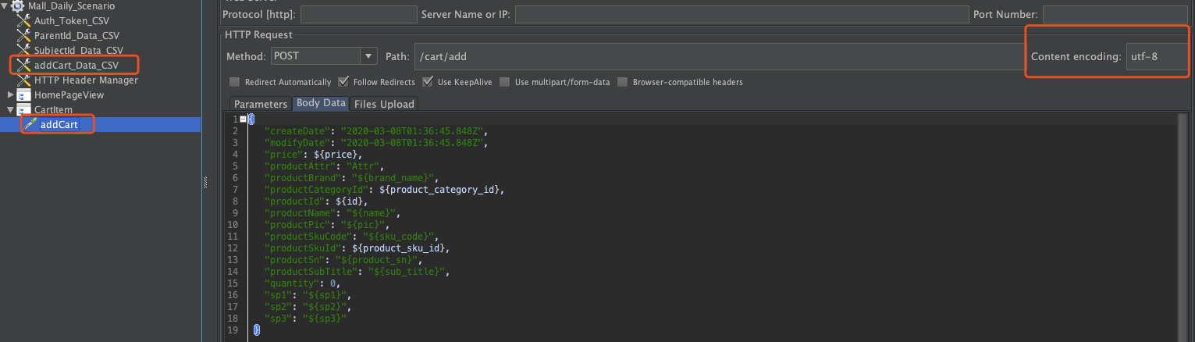
Task: Click the "createDate" line in body
Action: [376, 132]
